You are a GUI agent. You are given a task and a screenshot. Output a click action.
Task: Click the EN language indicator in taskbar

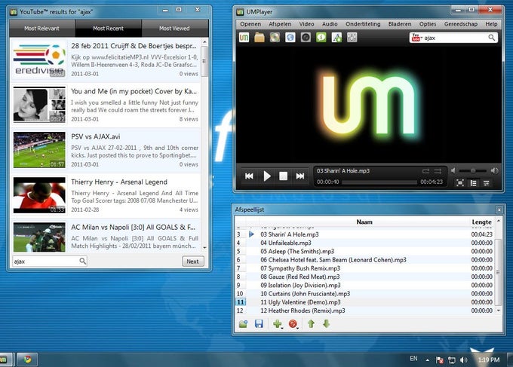tap(413, 359)
